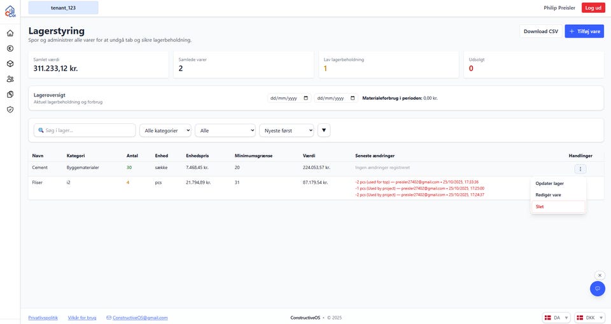Open the shield checkmark icon in sidebar
The image size is (611, 324).
point(10,109)
